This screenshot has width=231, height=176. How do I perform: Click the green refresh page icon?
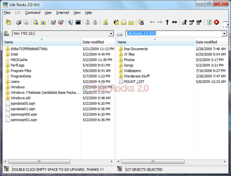point(209,22)
